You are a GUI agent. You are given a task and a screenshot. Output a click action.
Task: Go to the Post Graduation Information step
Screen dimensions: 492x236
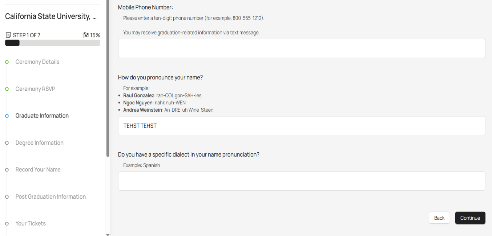pyautogui.click(x=50, y=196)
